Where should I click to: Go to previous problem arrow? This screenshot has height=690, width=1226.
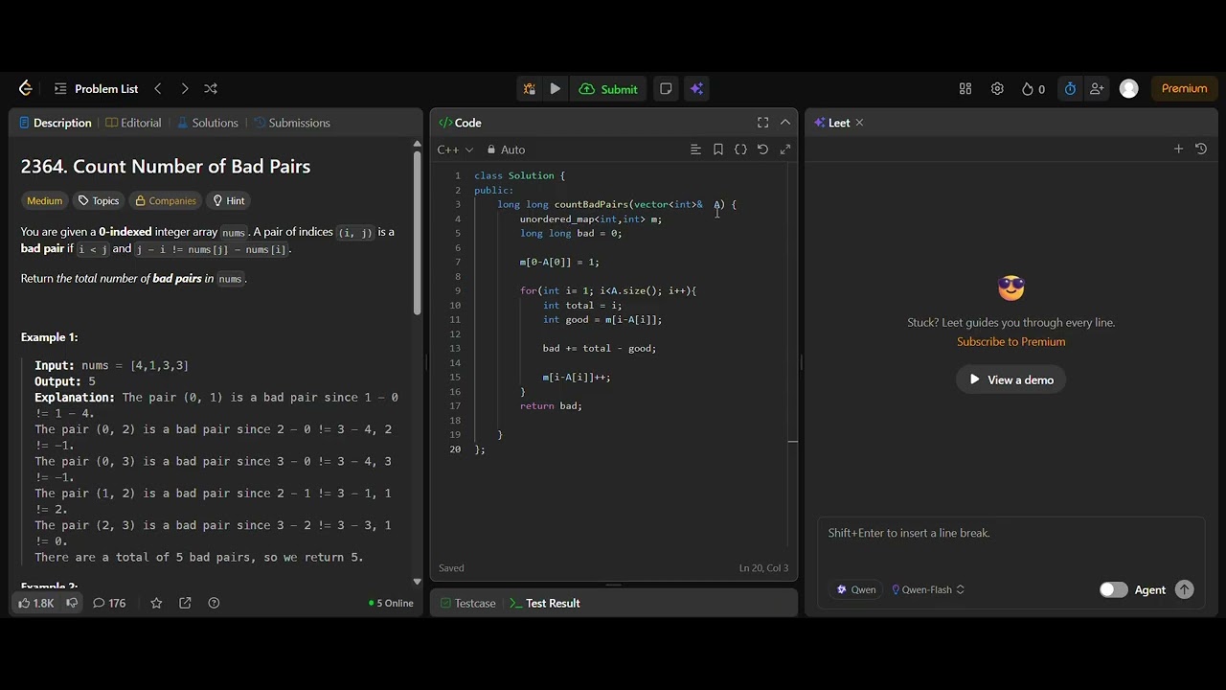158,89
